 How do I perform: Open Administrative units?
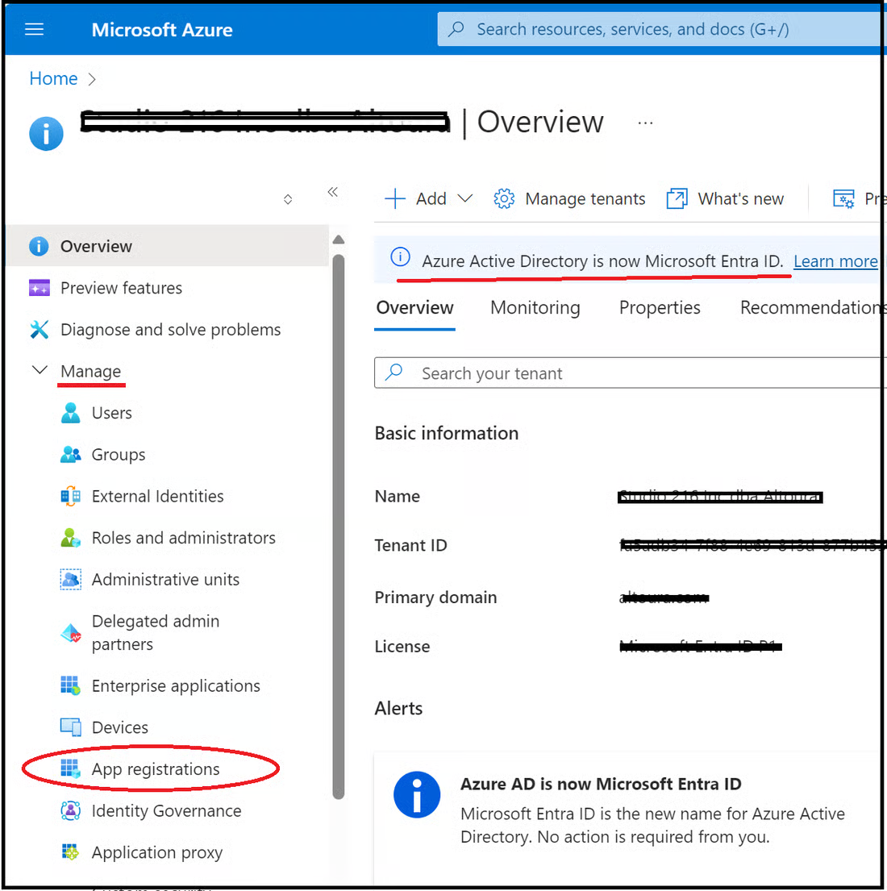coord(165,580)
